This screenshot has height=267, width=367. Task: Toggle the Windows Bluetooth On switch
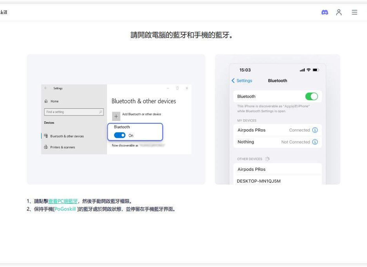pos(120,135)
